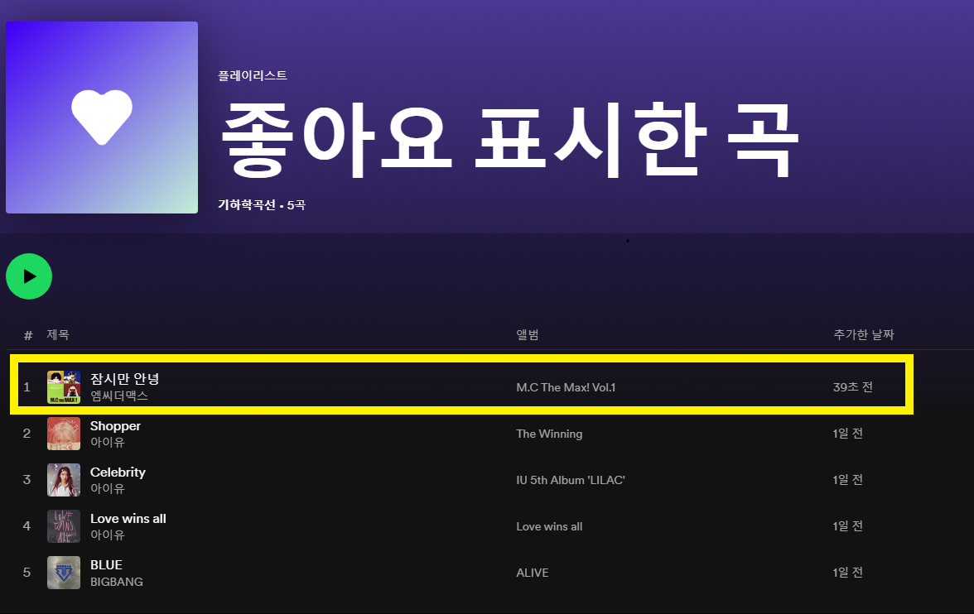Open album The Winning
The width and height of the screenshot is (974, 614).
click(x=549, y=434)
